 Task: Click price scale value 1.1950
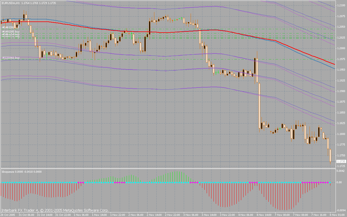tap(341, 70)
